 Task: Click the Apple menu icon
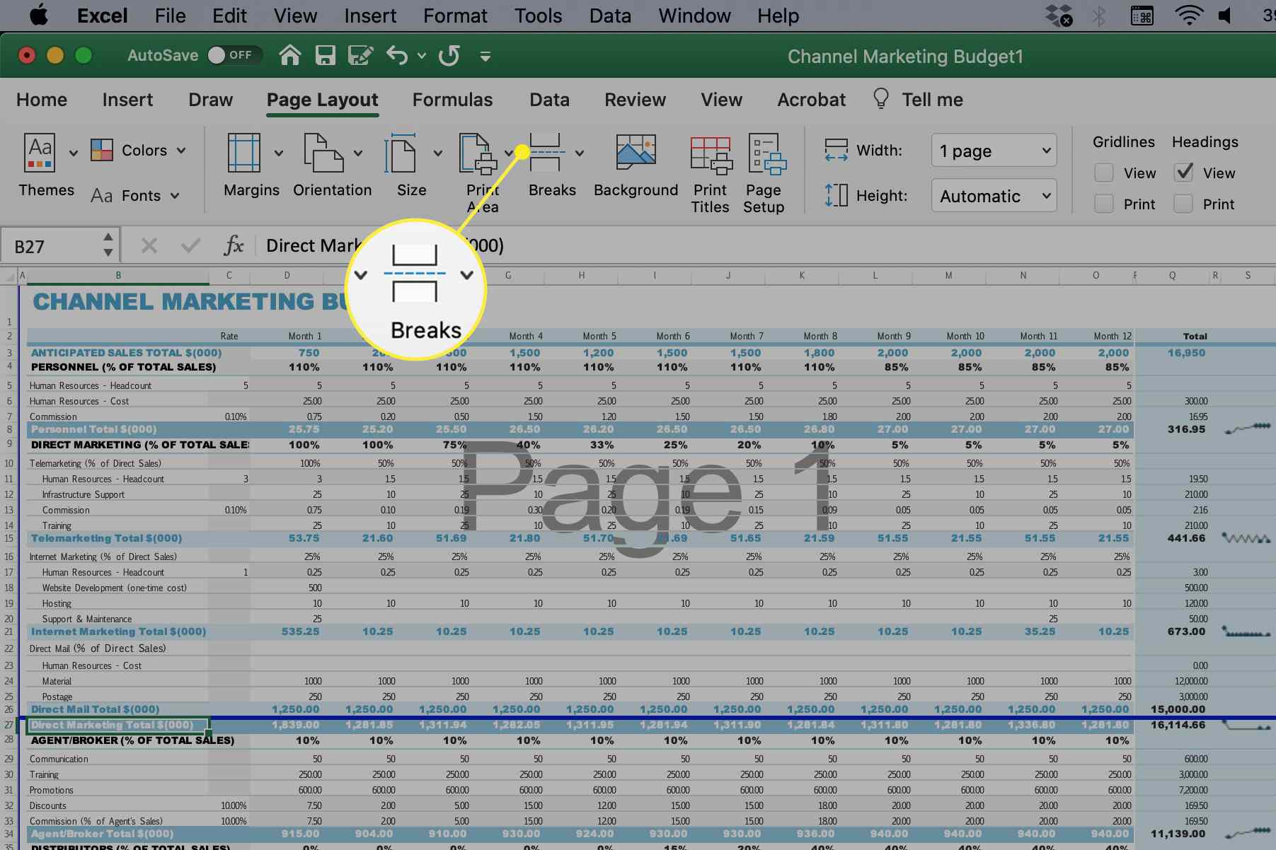(x=39, y=15)
